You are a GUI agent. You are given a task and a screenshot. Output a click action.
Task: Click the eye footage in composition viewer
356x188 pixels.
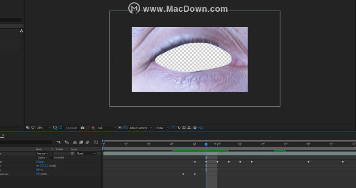pyautogui.click(x=190, y=60)
